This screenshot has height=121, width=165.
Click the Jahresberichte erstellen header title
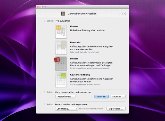[82, 14]
